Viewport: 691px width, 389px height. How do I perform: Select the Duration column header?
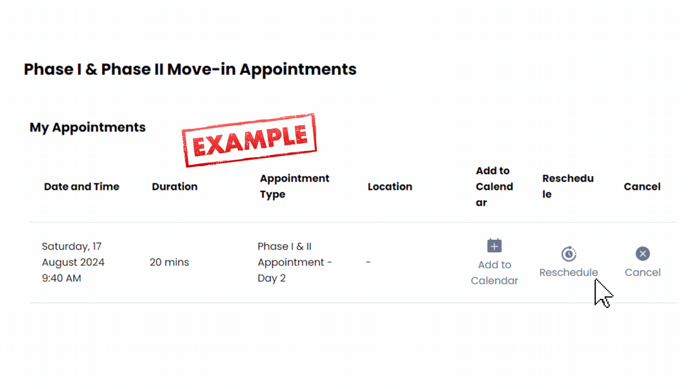click(175, 186)
